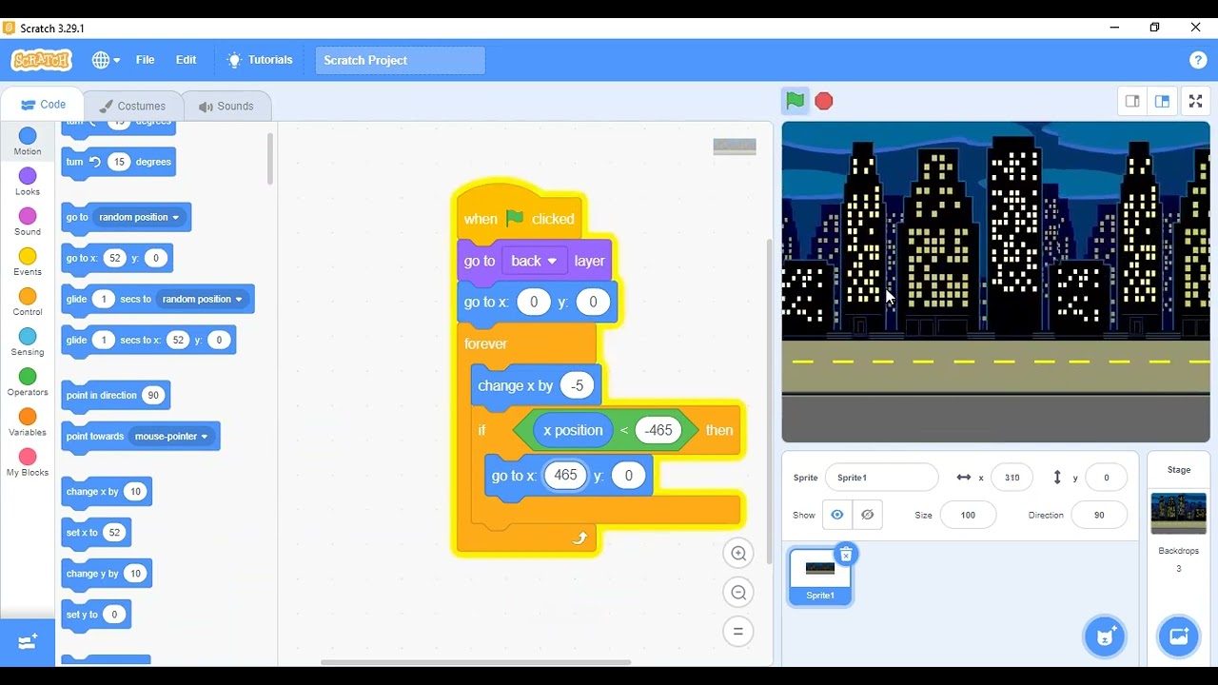
Task: Click the -465 value in the if condition
Action: [658, 430]
